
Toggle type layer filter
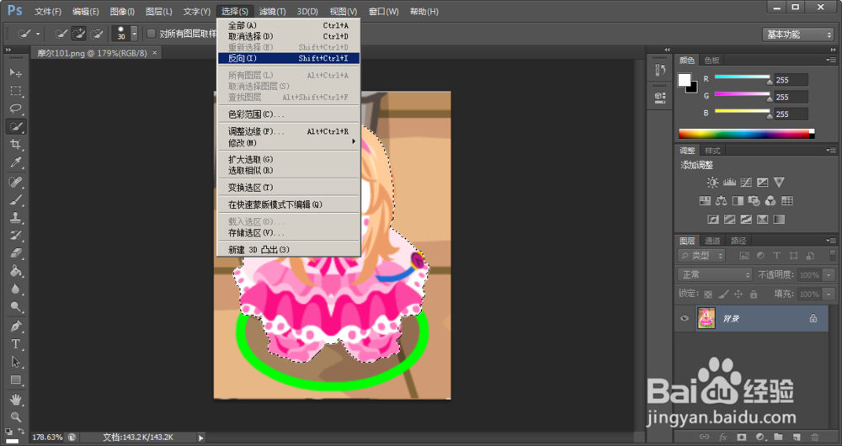[777, 256]
